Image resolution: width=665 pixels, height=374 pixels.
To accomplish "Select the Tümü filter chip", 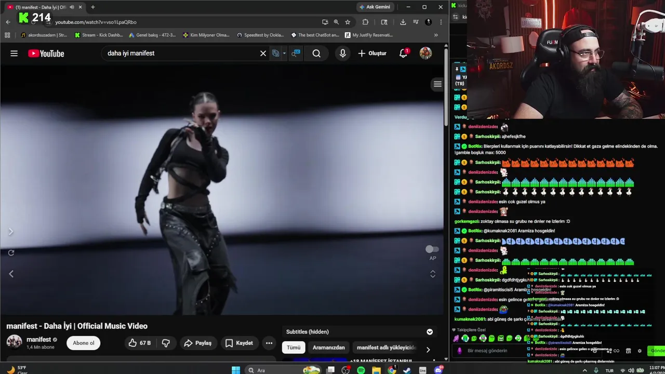I will (x=294, y=348).
